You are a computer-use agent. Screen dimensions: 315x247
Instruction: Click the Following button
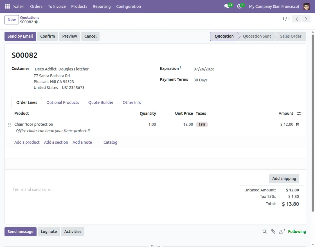(297, 232)
